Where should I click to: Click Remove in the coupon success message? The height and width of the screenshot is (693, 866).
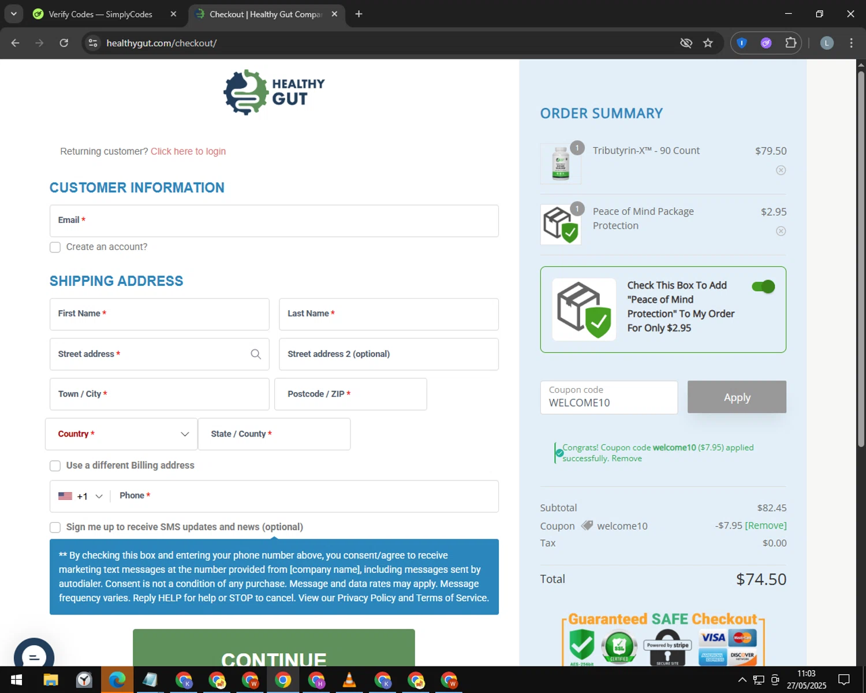626,459
